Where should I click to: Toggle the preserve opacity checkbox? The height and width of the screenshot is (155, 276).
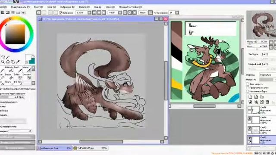coord(248,84)
